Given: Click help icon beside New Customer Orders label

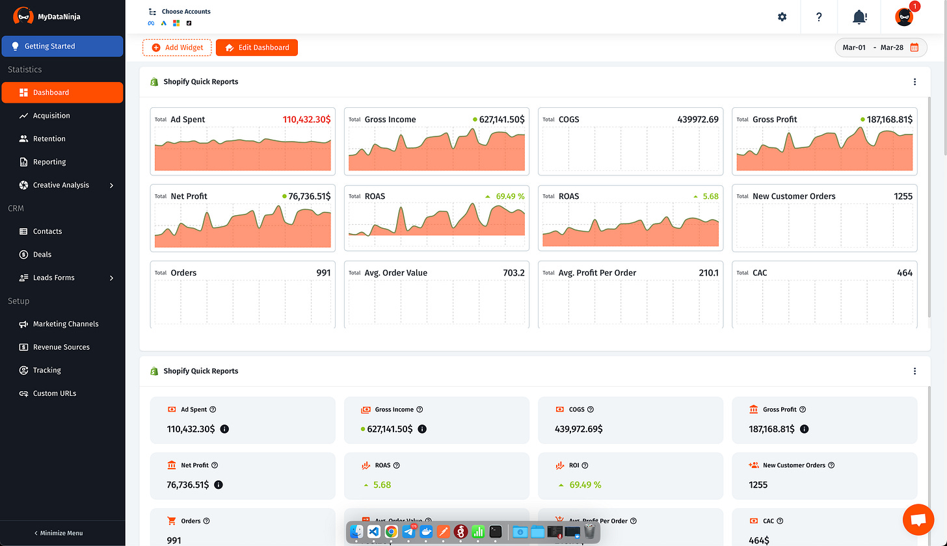Looking at the screenshot, I should pyautogui.click(x=831, y=465).
